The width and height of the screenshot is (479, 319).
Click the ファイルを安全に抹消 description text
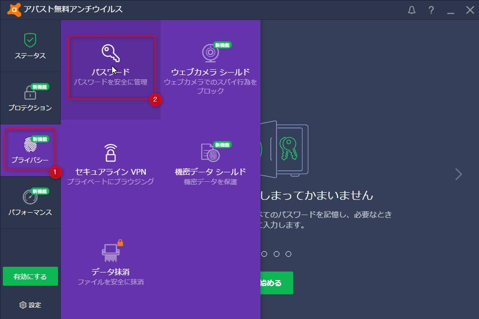[x=111, y=282]
